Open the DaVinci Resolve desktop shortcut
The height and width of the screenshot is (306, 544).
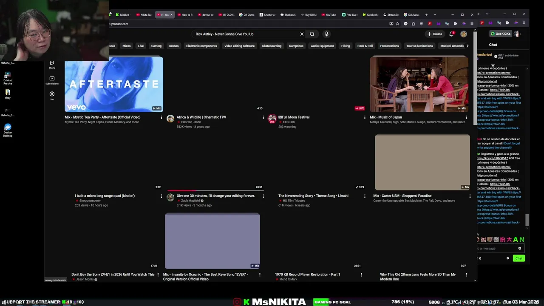8,78
